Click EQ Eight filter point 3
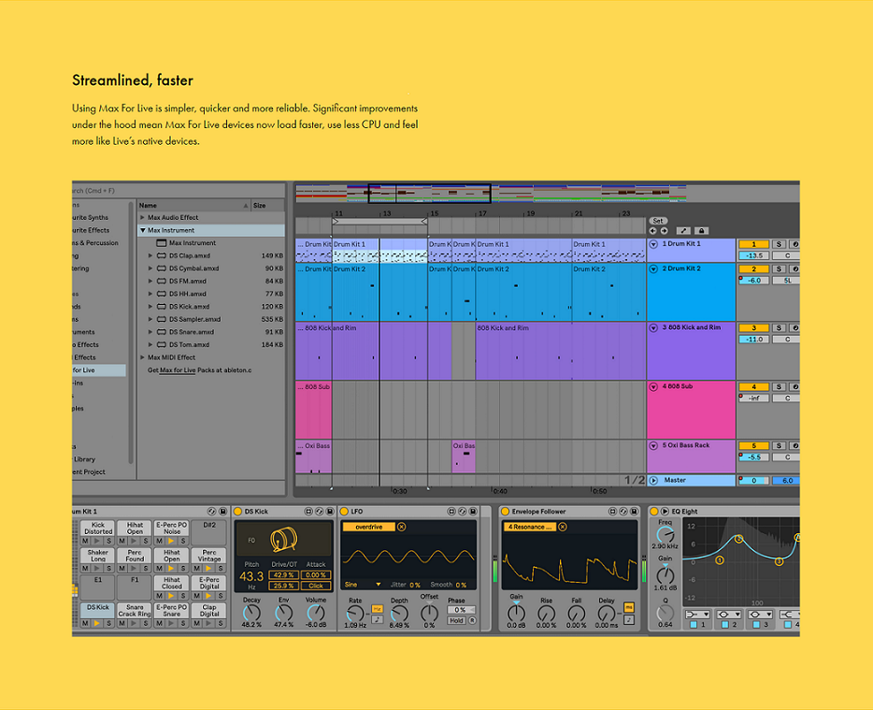 pos(779,561)
